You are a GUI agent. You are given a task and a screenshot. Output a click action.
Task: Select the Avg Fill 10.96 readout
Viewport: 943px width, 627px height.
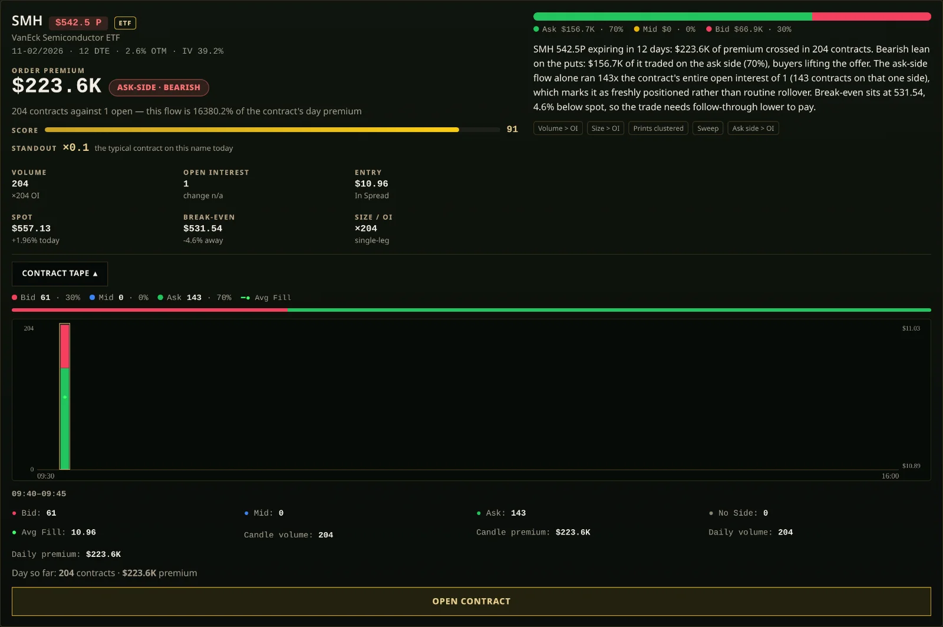coord(54,532)
